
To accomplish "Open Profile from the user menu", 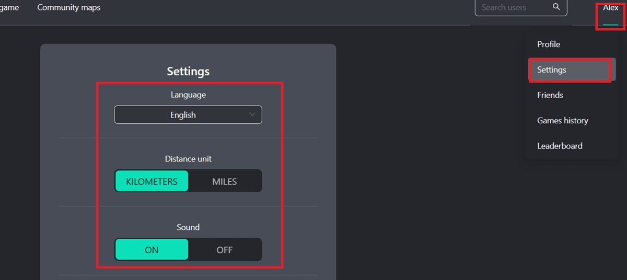I will coord(549,44).
